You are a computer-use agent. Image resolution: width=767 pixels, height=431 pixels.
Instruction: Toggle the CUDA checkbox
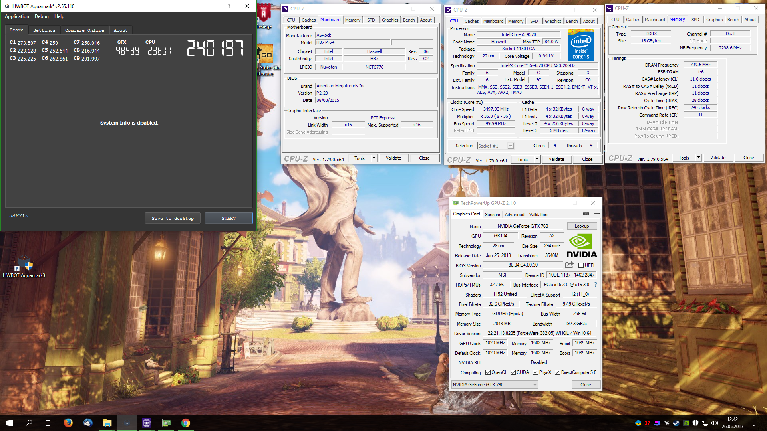513,372
